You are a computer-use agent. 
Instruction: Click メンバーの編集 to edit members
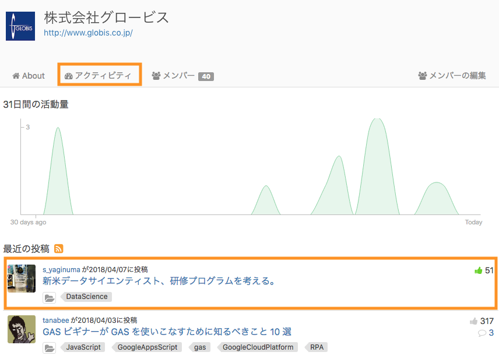(452, 76)
